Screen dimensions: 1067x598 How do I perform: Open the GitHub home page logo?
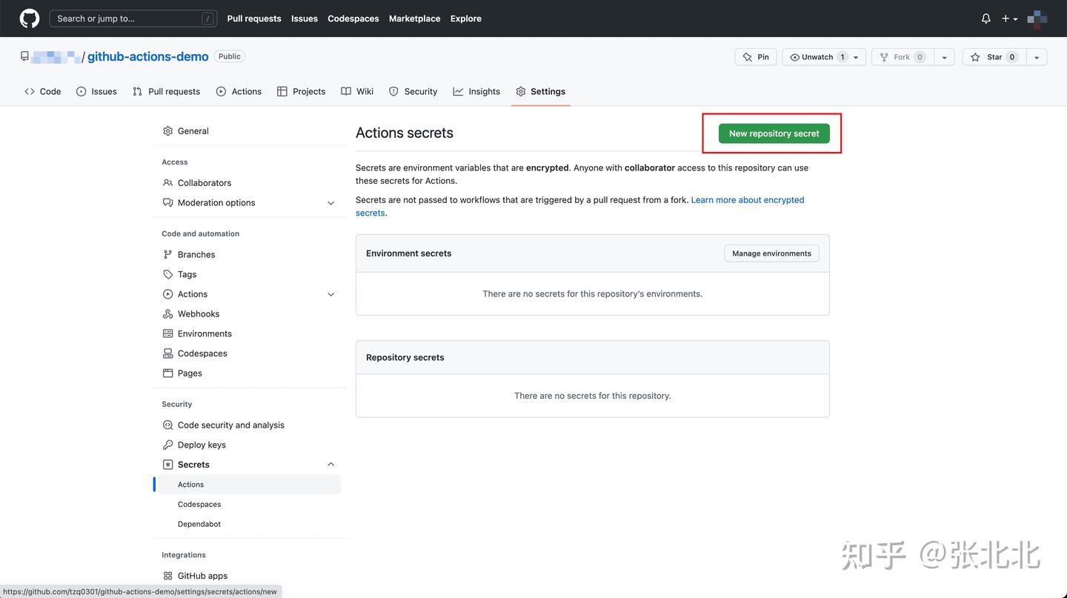click(x=28, y=18)
